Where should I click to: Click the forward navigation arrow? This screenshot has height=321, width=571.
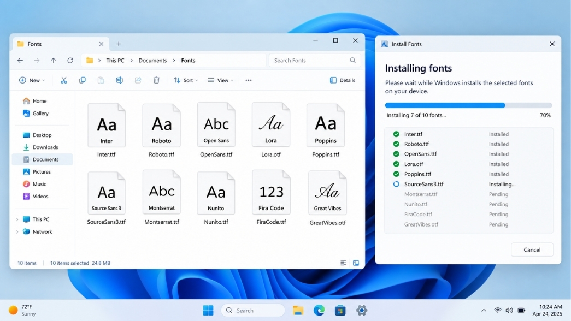[37, 61]
